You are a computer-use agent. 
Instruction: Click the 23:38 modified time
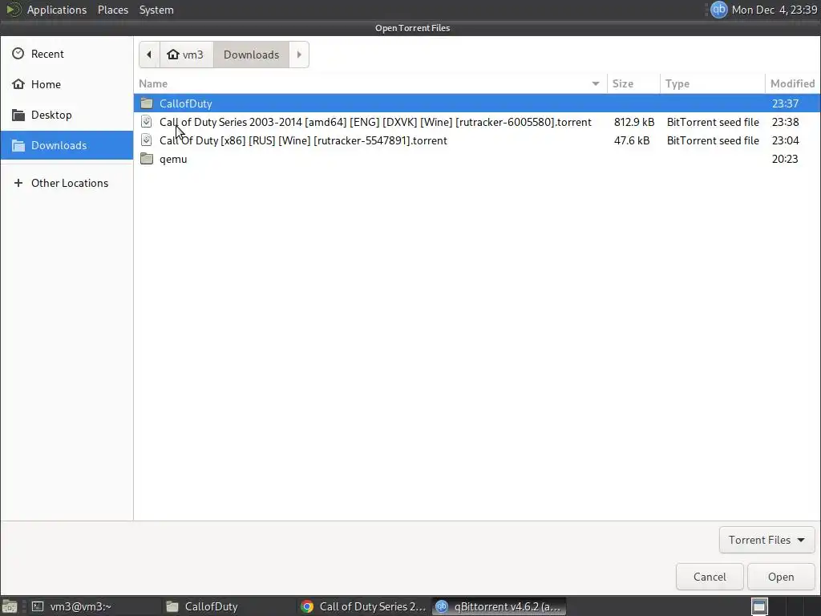tap(785, 122)
